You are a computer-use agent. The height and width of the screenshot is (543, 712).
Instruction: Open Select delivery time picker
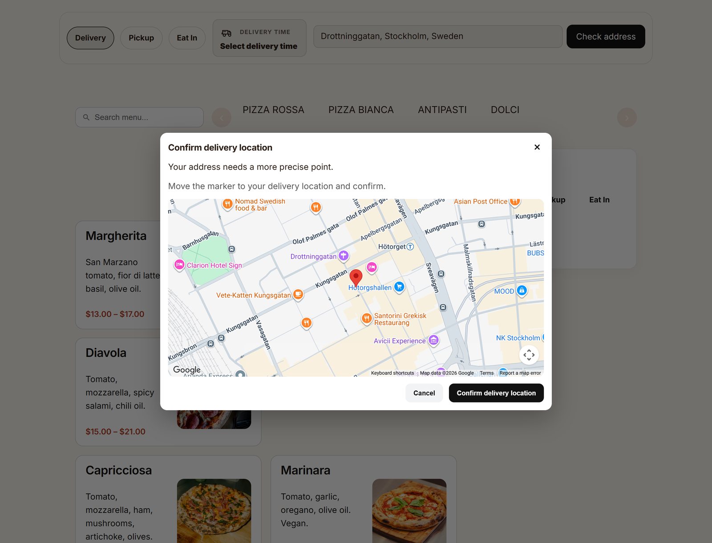[259, 38]
